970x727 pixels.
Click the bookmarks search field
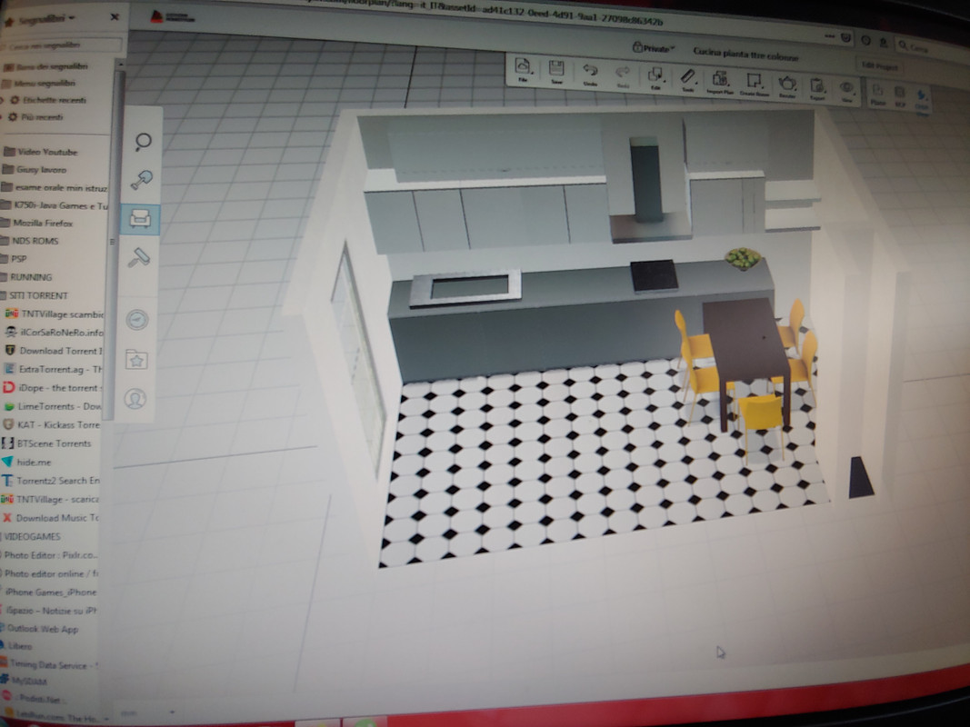click(x=62, y=45)
